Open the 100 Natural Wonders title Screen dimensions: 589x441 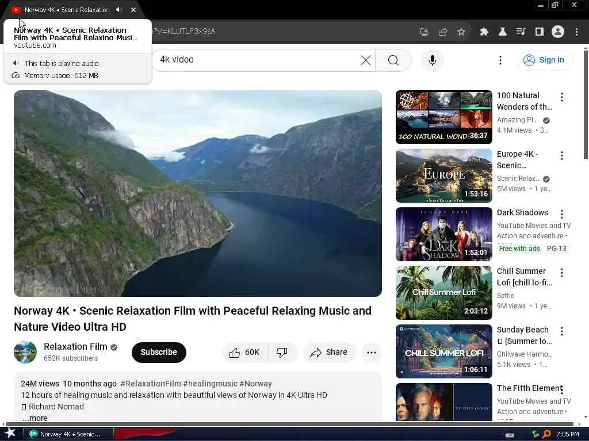tap(525, 101)
